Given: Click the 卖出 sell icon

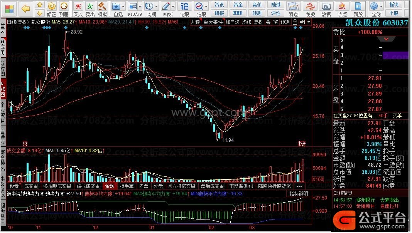Looking at the screenshot, I should click(x=90, y=9).
